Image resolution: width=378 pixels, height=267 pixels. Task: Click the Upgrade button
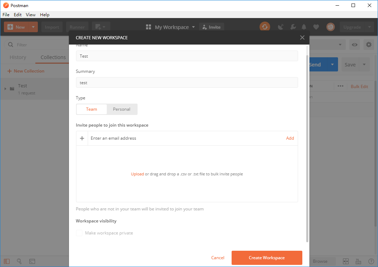click(352, 27)
